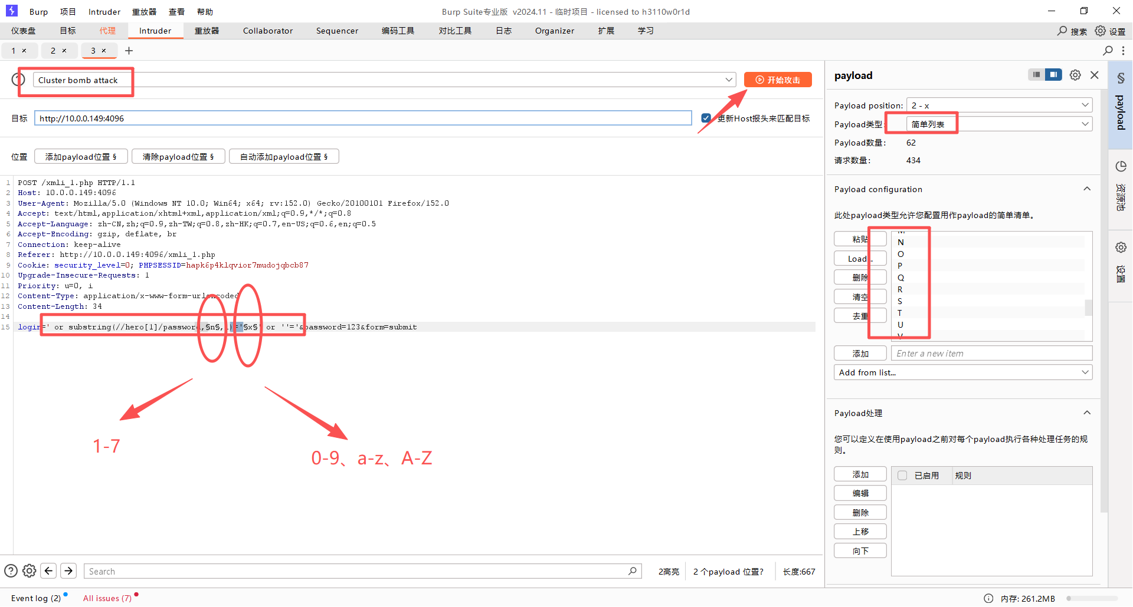Click the Enter a new item field
This screenshot has width=1133, height=607.
point(991,353)
